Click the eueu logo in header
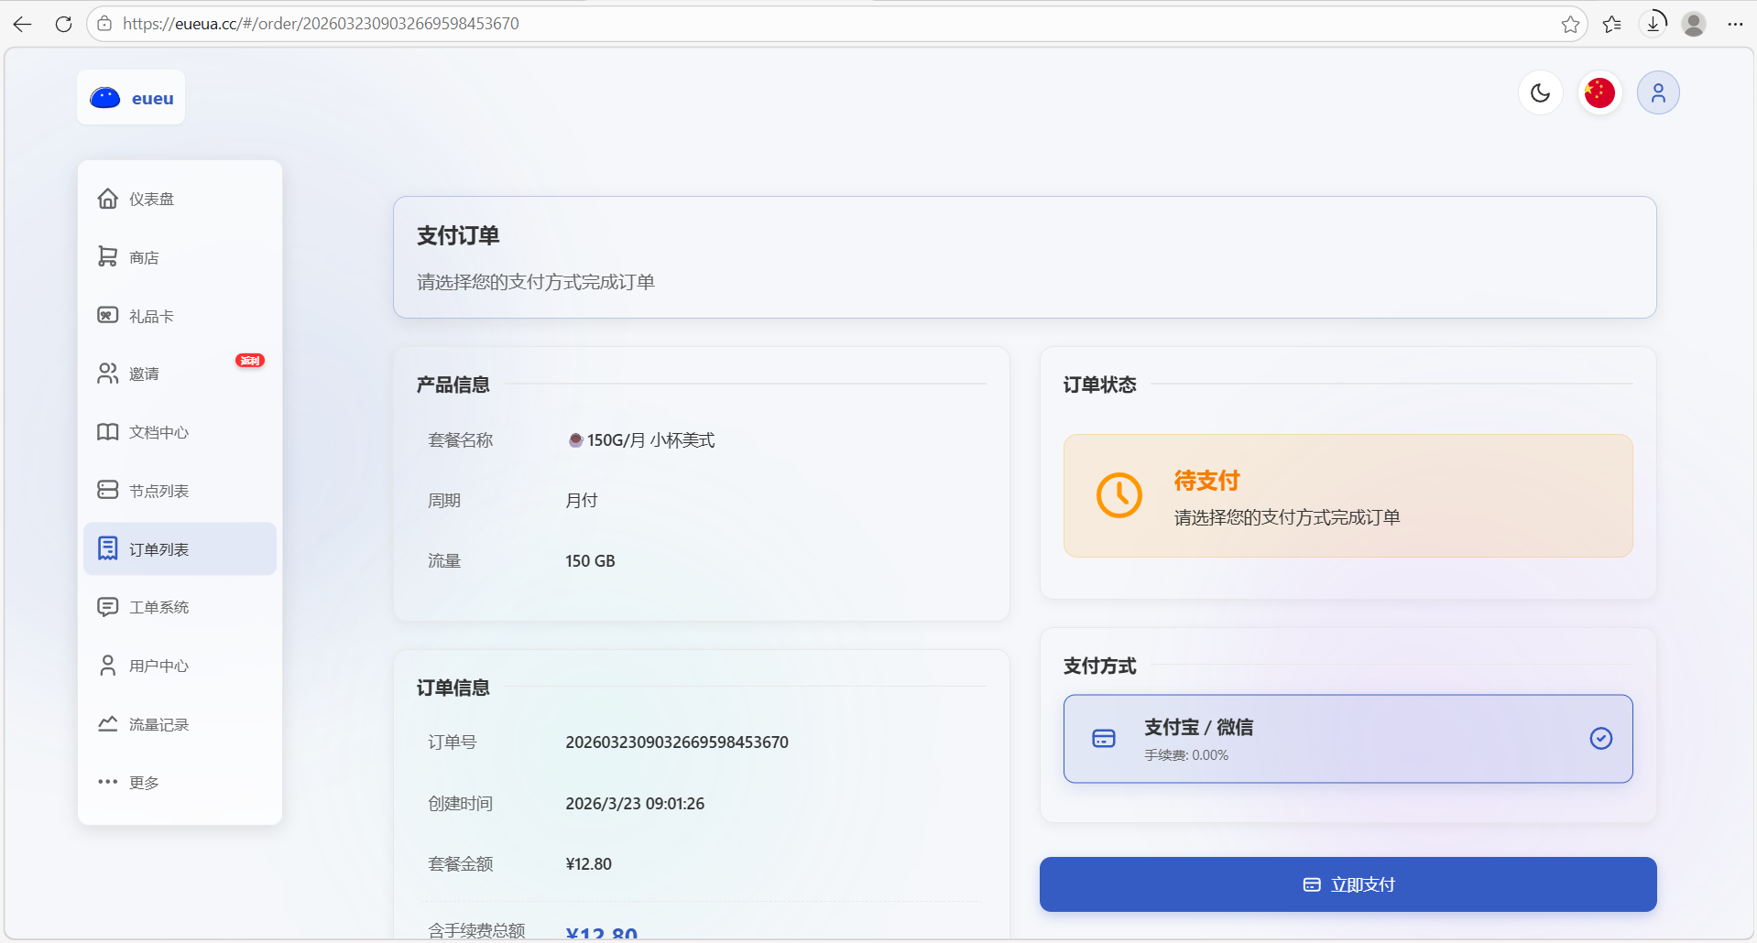 tap(131, 98)
